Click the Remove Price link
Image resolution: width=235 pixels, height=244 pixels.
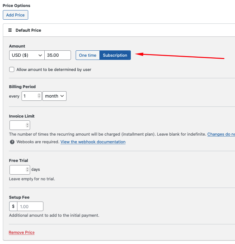(22, 233)
